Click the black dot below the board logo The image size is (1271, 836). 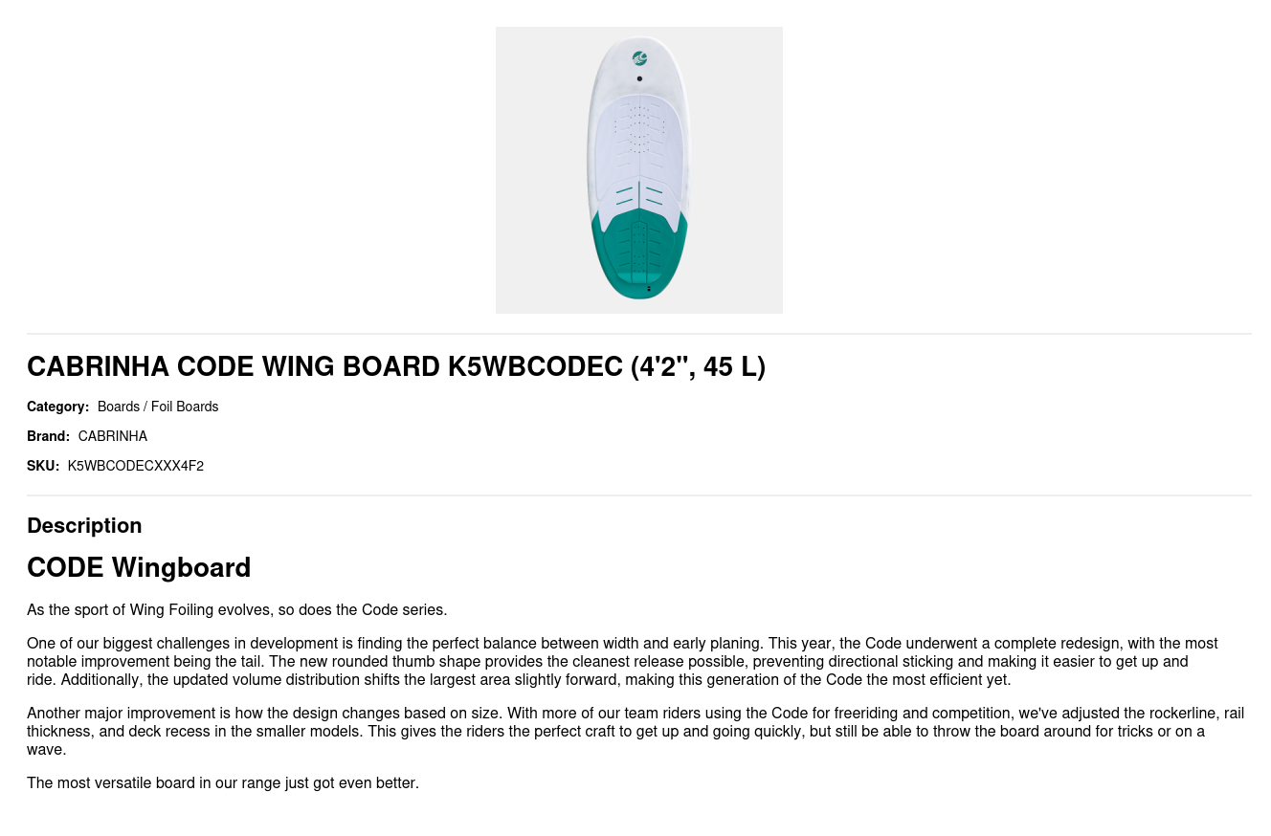click(x=639, y=78)
